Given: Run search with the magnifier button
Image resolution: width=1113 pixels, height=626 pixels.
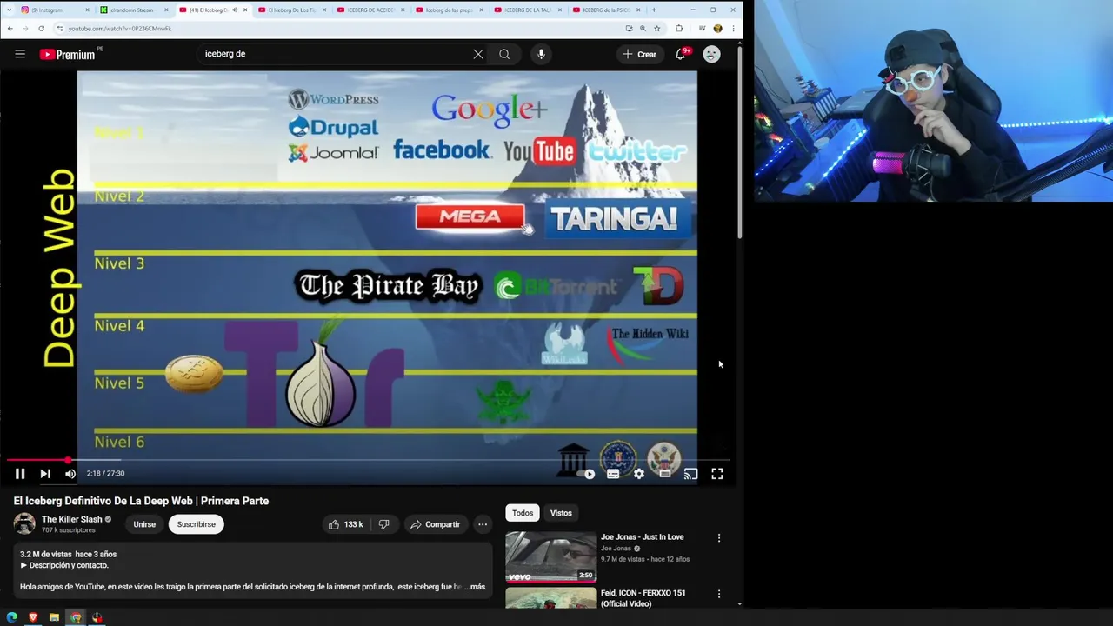Looking at the screenshot, I should 504,54.
